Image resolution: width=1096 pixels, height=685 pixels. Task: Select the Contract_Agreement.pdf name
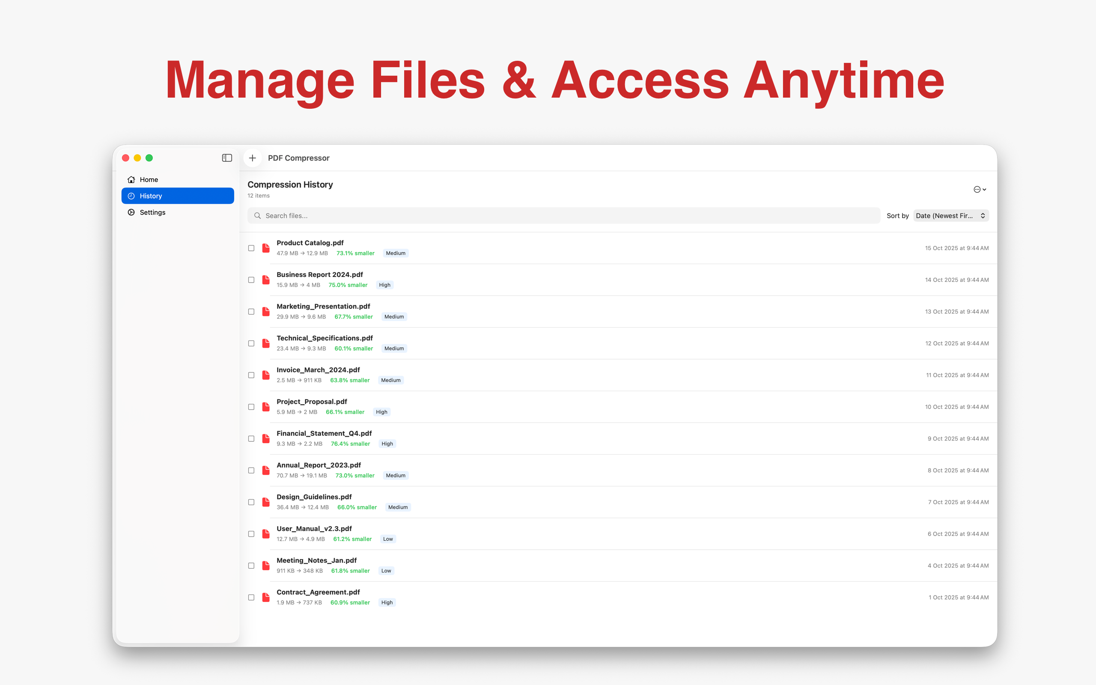tap(318, 592)
